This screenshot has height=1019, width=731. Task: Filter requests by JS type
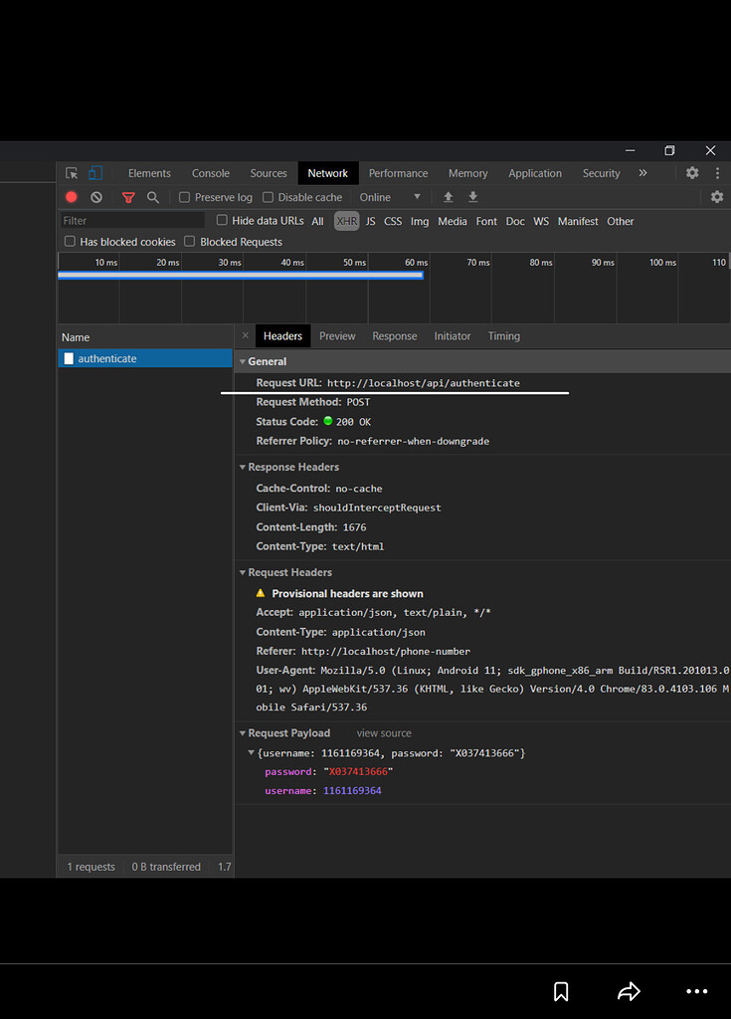(x=370, y=221)
